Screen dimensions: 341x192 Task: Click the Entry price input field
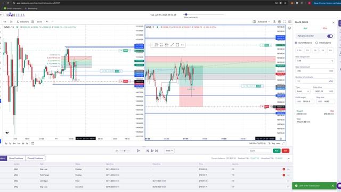(323, 91)
